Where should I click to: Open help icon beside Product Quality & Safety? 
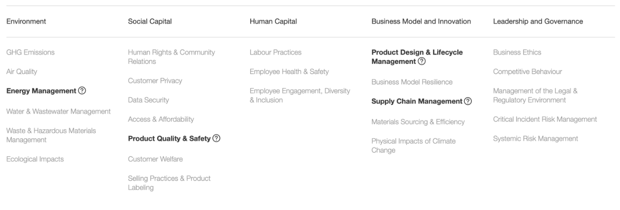(x=216, y=139)
